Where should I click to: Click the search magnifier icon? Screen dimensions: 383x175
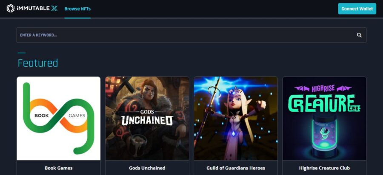pos(359,35)
